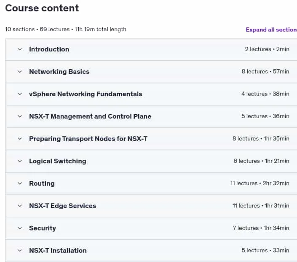297x262 pixels.
Task: Click the NSX-T Installation title
Action: pyautogui.click(x=58, y=251)
